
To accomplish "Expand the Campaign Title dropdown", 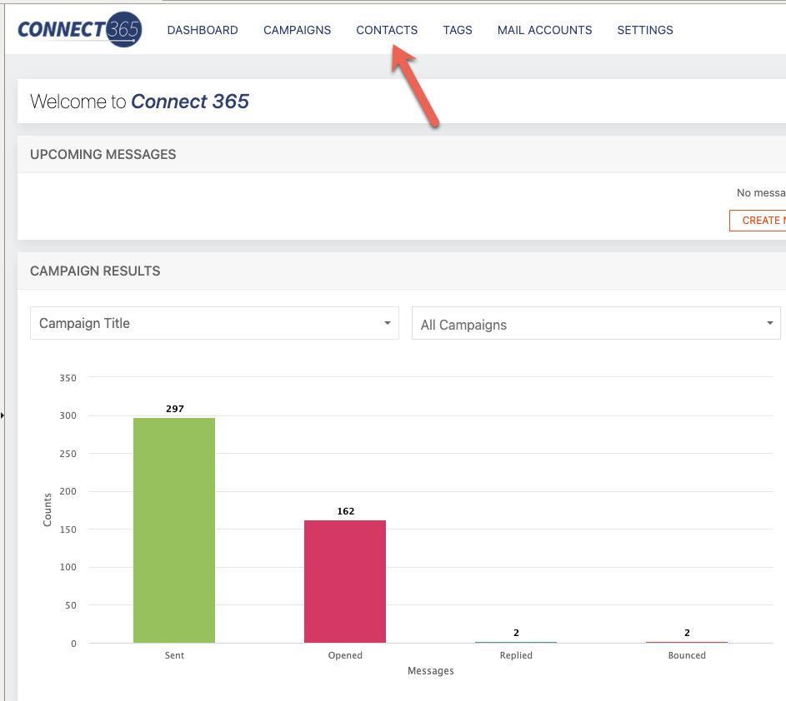I will (214, 323).
